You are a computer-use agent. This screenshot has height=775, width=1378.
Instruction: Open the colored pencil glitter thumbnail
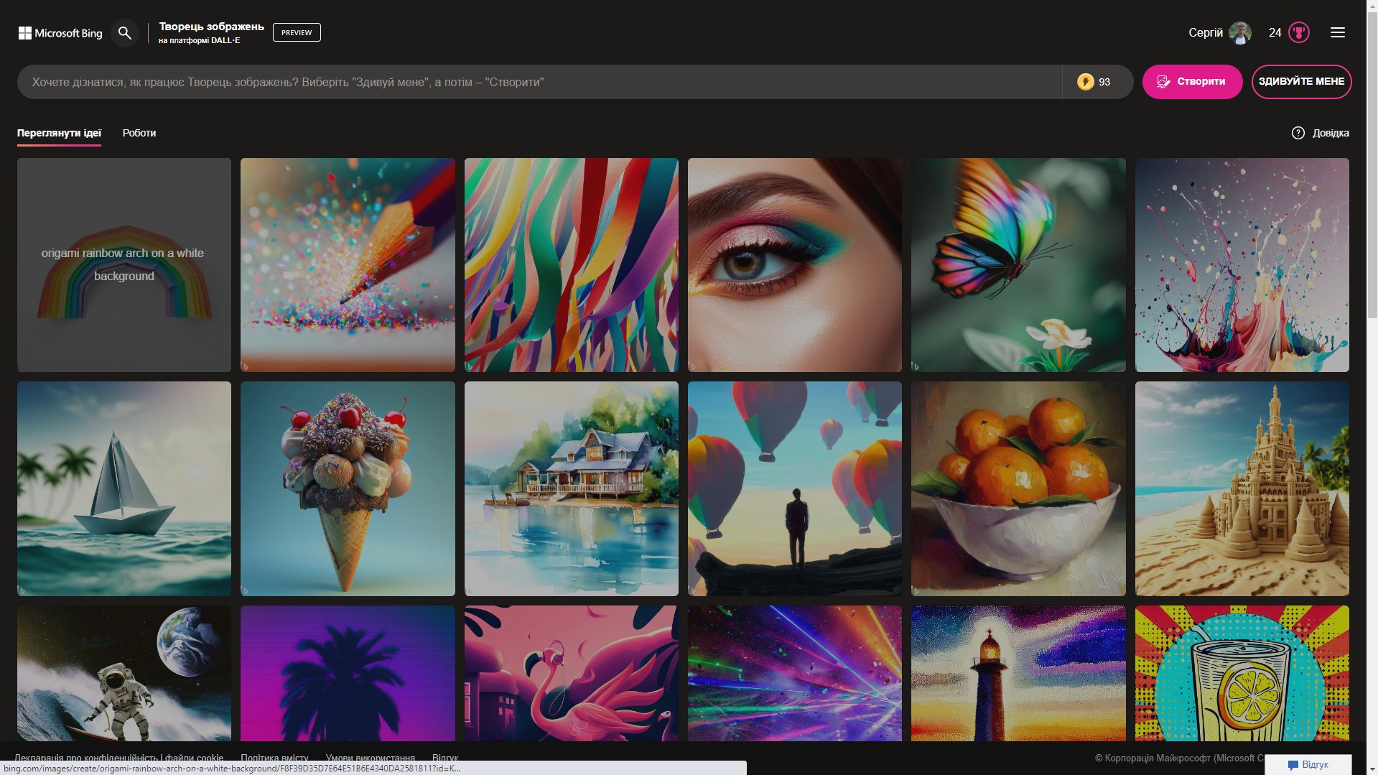(348, 265)
